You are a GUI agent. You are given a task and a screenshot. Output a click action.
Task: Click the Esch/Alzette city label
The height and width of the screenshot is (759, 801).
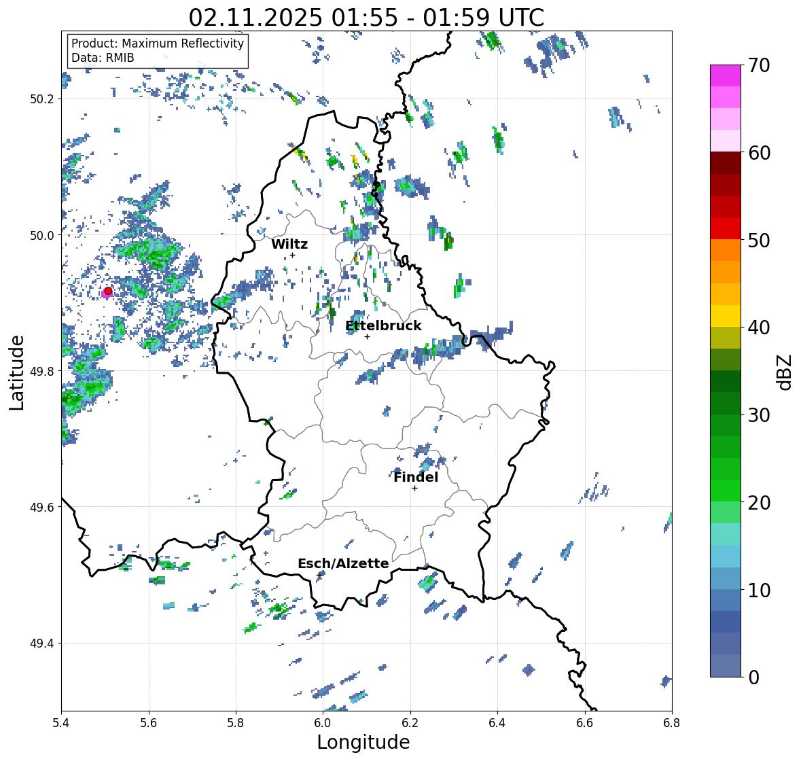point(343,563)
